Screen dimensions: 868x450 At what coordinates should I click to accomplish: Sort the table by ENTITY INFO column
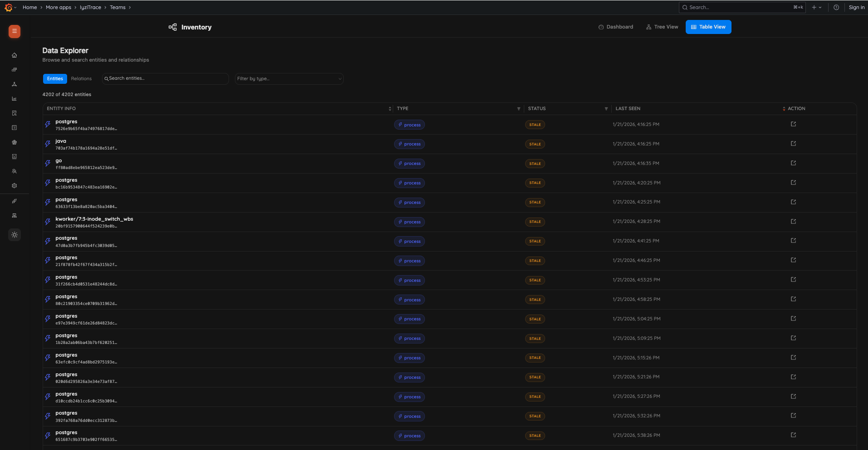390,109
